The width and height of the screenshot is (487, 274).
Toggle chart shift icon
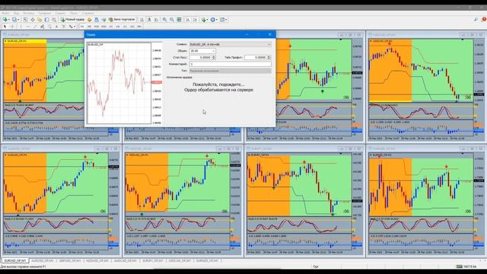[x=195, y=20]
